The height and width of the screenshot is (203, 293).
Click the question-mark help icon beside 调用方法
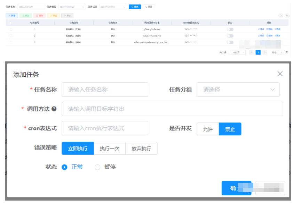(54, 109)
